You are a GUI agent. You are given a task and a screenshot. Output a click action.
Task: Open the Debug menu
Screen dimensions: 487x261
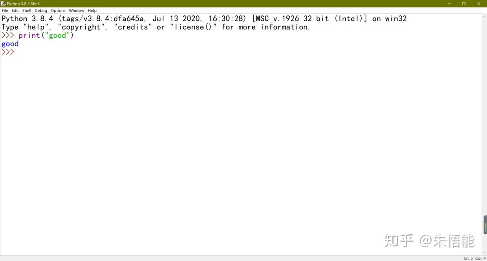click(x=41, y=11)
